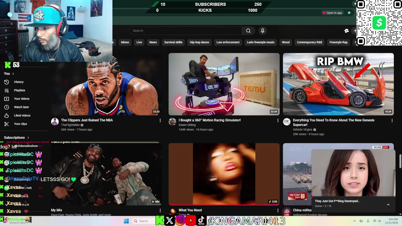Expand the You section in the sidebar

tap(9, 73)
